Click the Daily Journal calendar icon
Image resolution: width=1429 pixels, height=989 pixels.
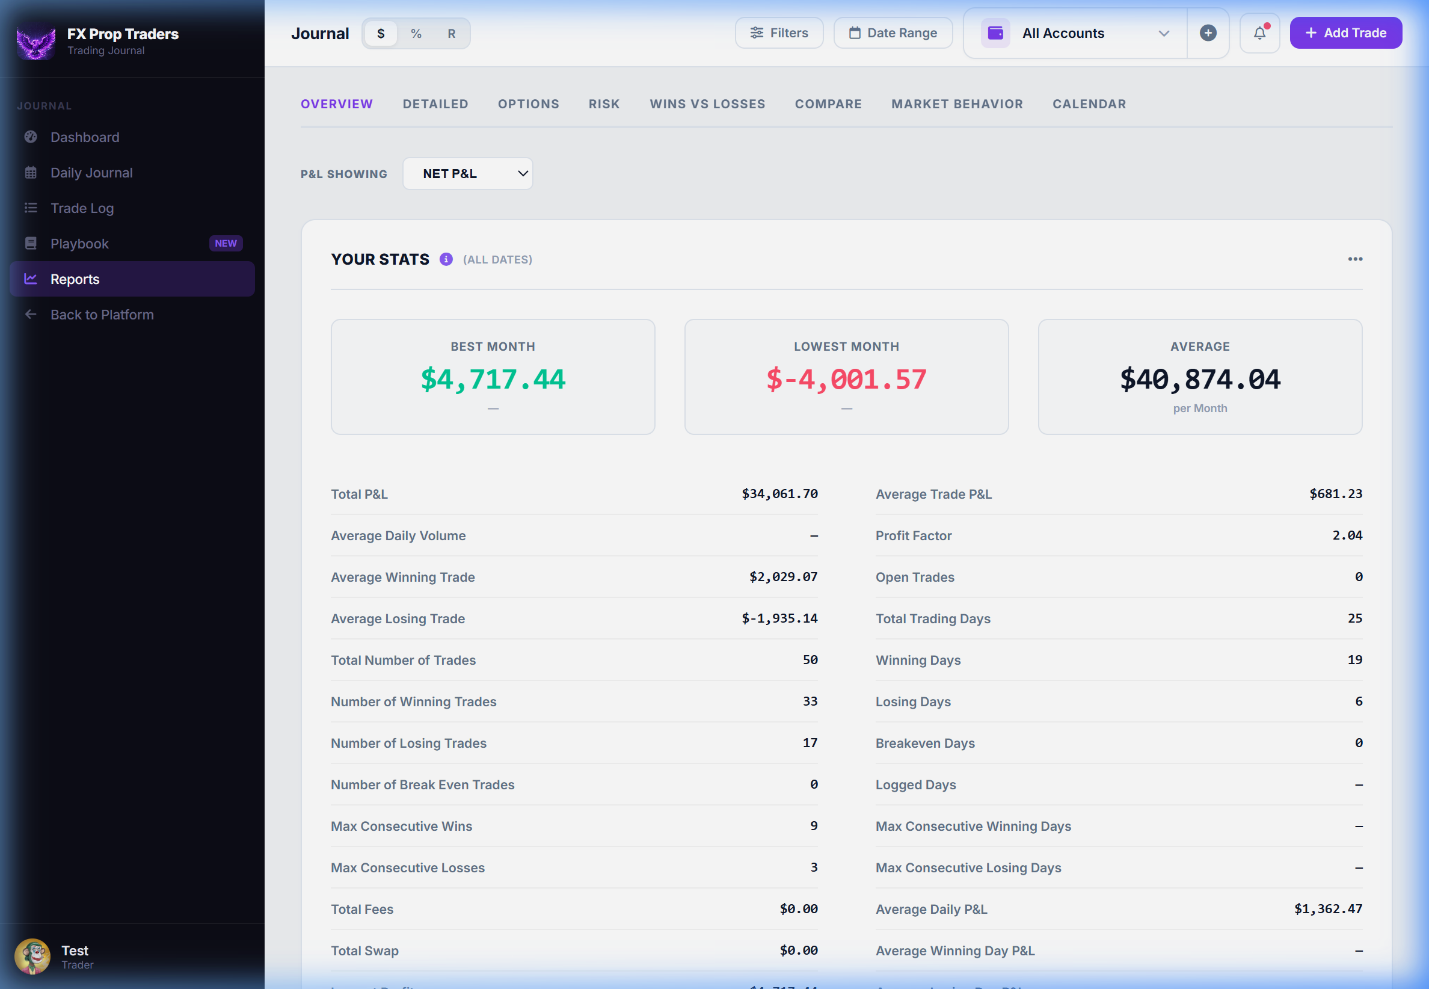31,173
